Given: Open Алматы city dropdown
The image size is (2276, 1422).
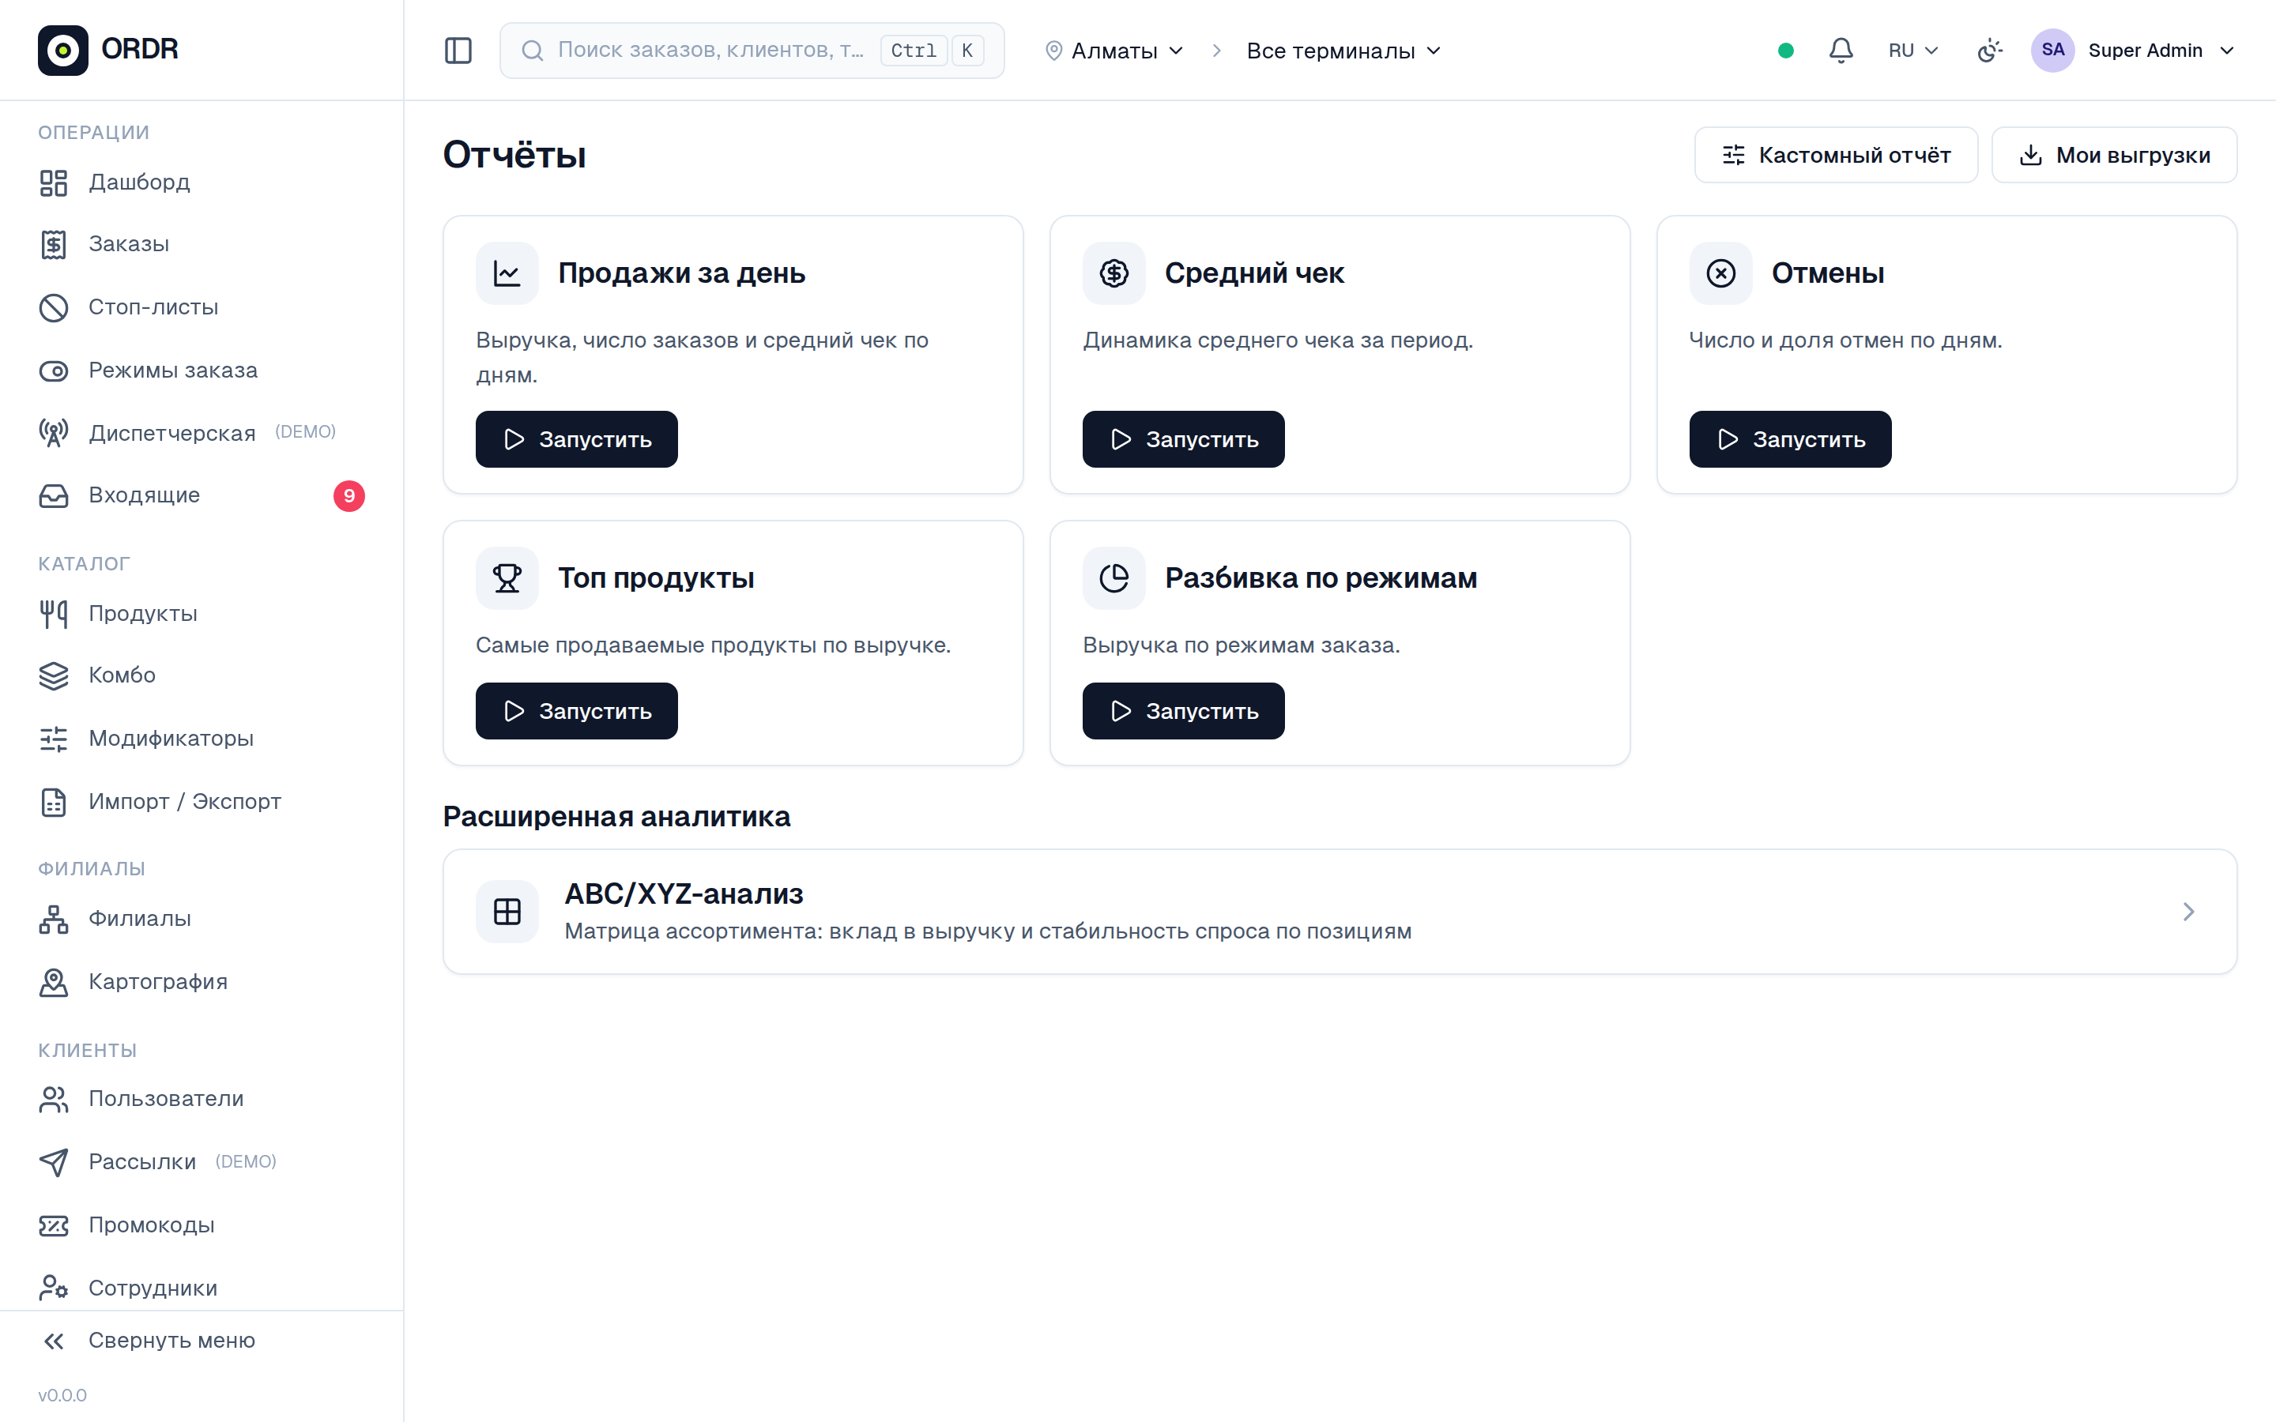Looking at the screenshot, I should (1114, 51).
